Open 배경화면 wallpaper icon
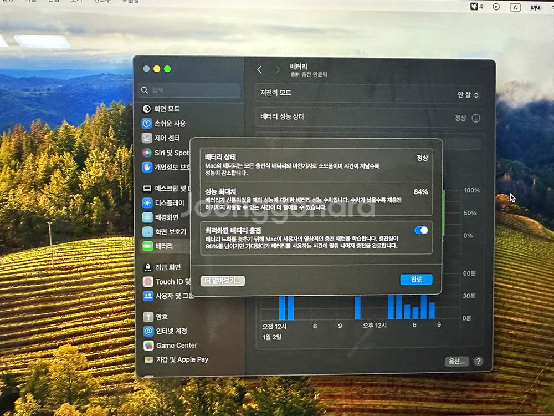554x416 pixels. pyautogui.click(x=147, y=217)
